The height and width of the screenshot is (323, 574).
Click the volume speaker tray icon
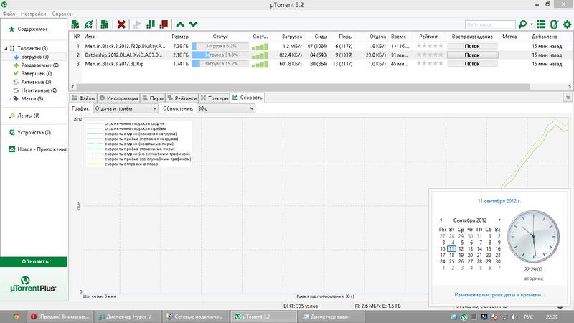click(514, 317)
